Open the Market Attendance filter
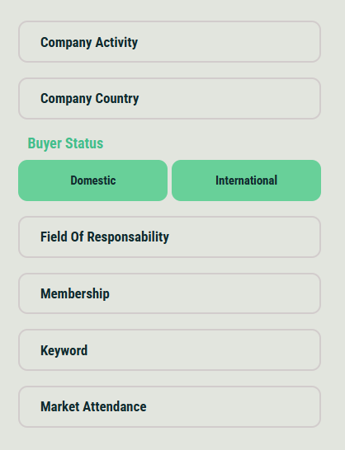This screenshot has height=450, width=345. [170, 406]
